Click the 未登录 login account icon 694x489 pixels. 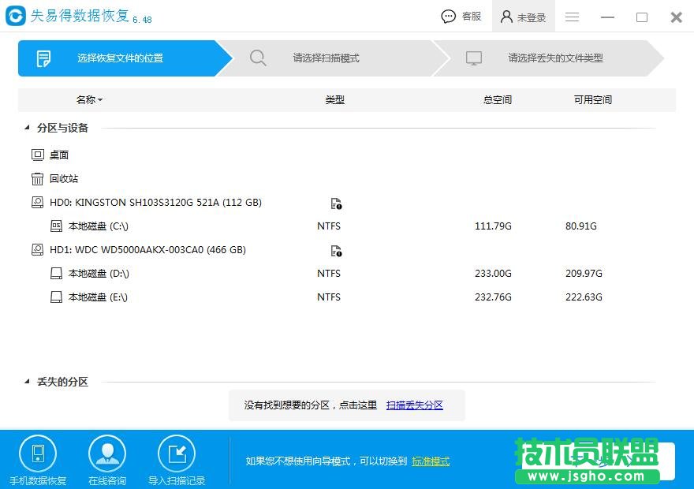pyautogui.click(x=523, y=16)
